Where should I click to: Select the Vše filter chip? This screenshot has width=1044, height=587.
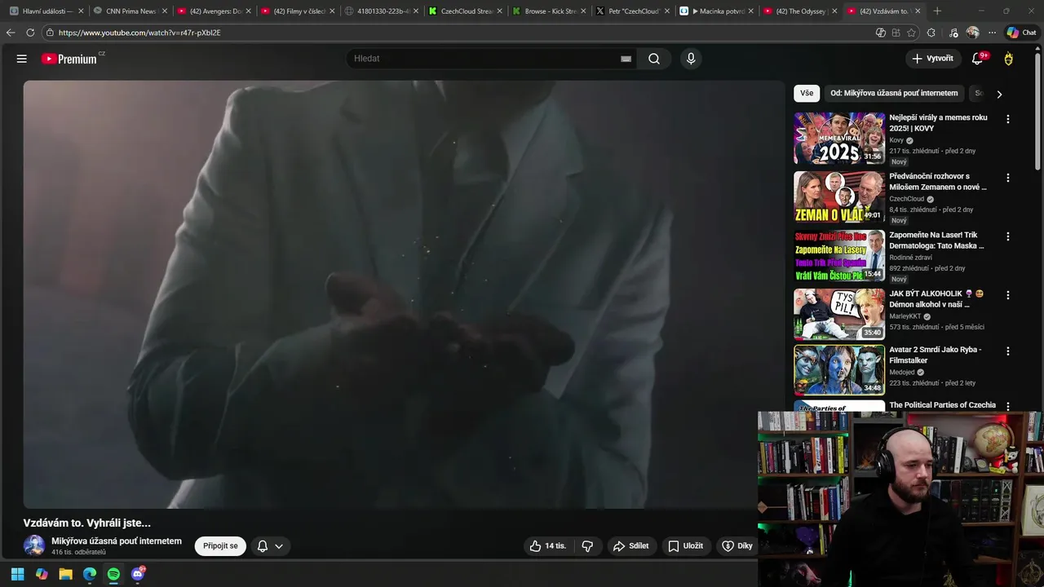[807, 94]
